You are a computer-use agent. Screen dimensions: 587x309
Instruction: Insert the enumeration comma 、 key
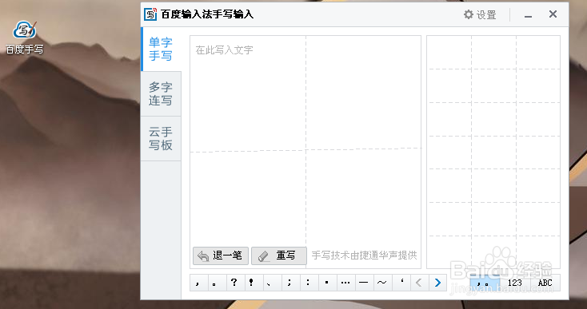[272, 283]
